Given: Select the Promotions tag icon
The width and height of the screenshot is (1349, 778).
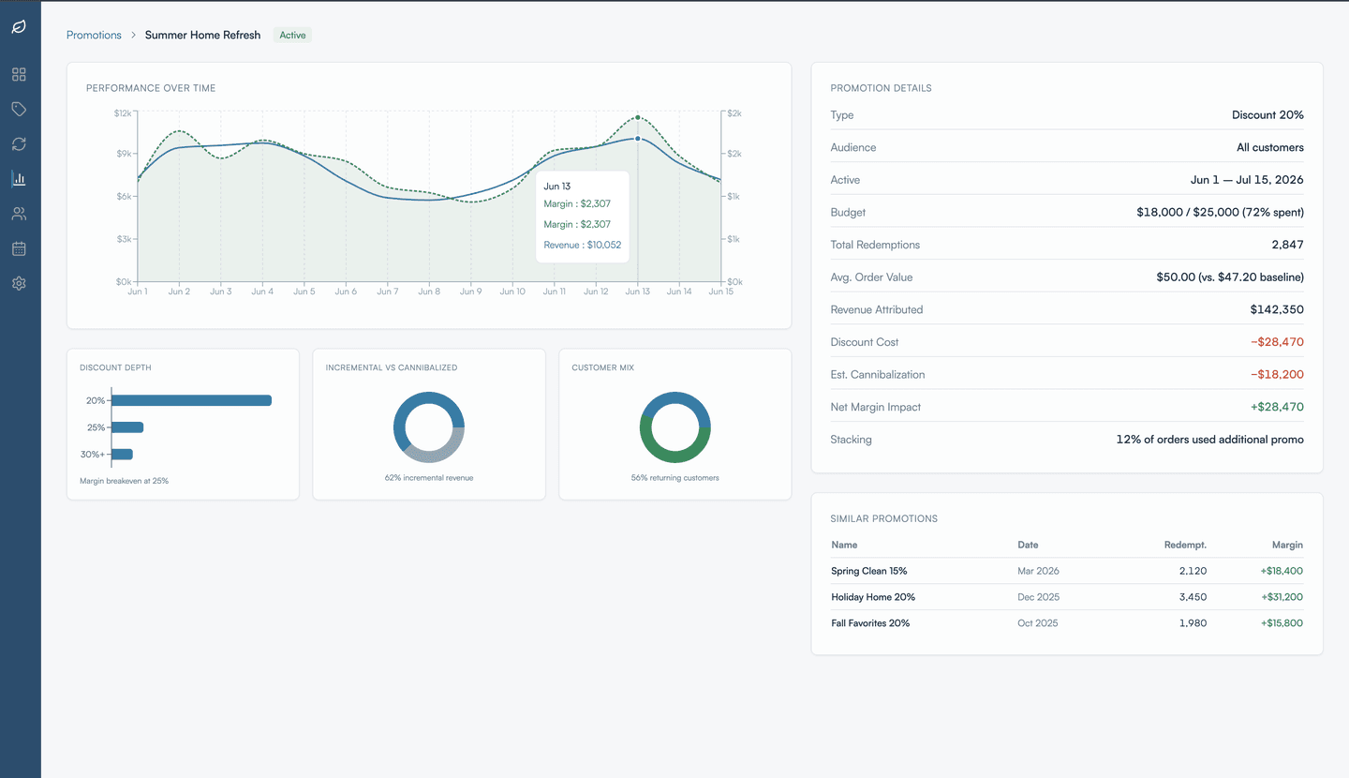Looking at the screenshot, I should tap(19, 109).
